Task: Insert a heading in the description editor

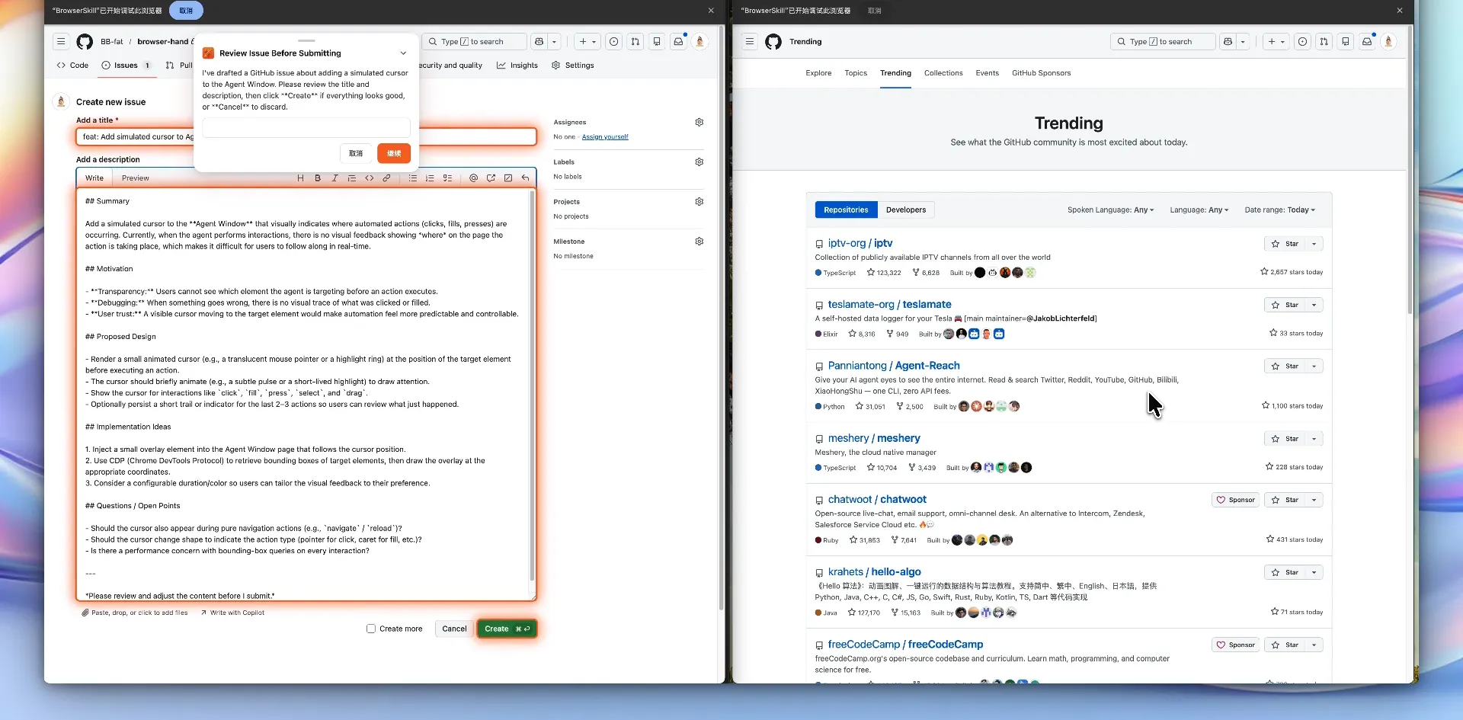Action: [300, 178]
